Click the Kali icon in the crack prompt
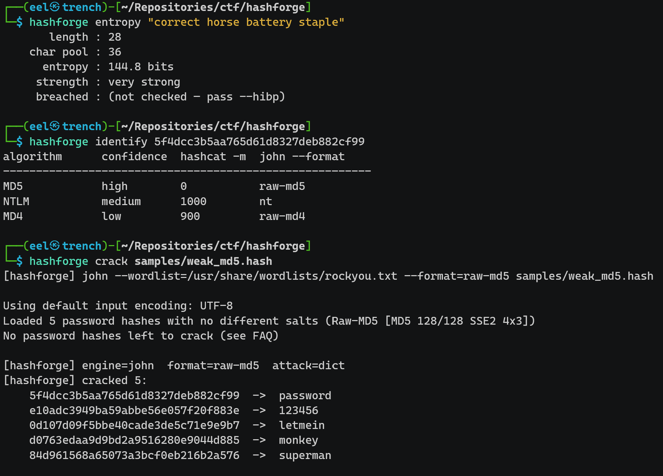This screenshot has width=663, height=476. 54,245
